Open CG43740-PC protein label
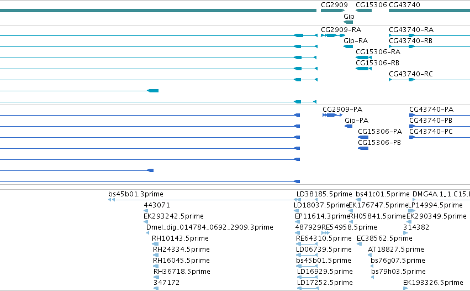 (431, 132)
